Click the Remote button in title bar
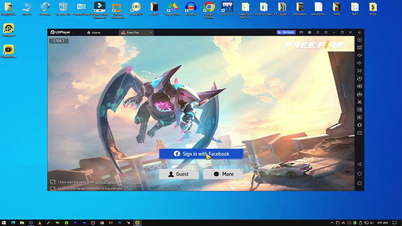402x226 pixels. pos(286,32)
